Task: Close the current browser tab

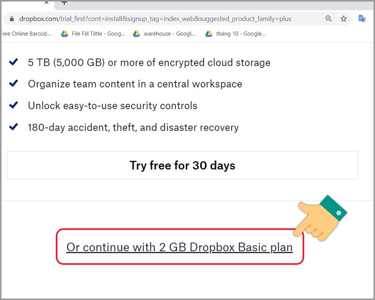Action: (x=46, y=3)
